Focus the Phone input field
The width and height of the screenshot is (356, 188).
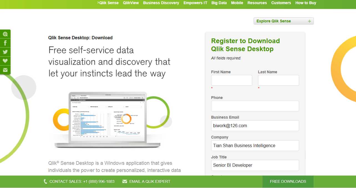click(x=255, y=106)
